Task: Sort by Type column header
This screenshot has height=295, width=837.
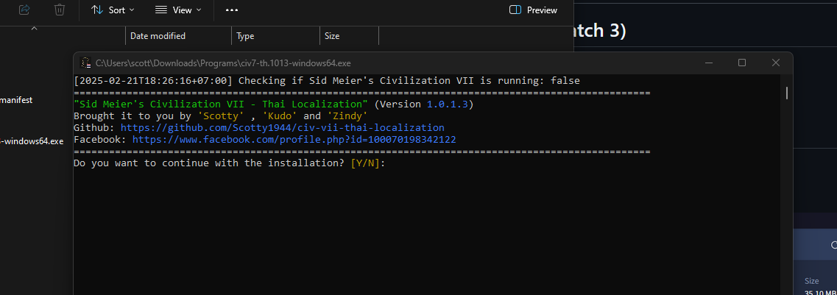Action: 246,36
